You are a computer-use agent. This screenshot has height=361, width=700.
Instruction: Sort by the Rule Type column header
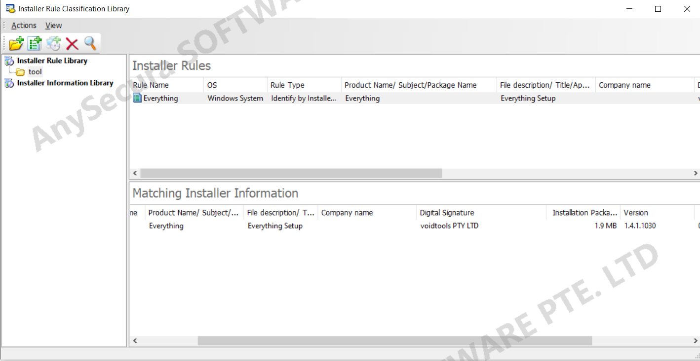point(304,85)
